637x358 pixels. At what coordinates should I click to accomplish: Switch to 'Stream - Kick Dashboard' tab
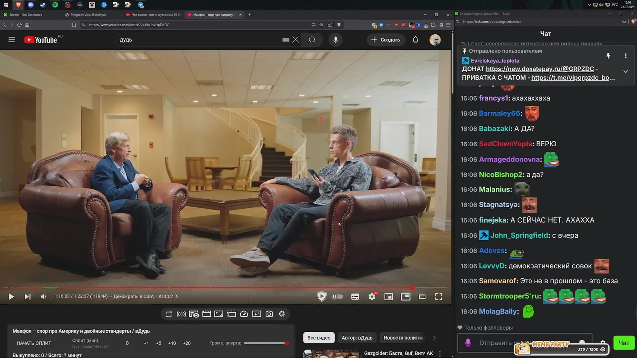pos(30,15)
